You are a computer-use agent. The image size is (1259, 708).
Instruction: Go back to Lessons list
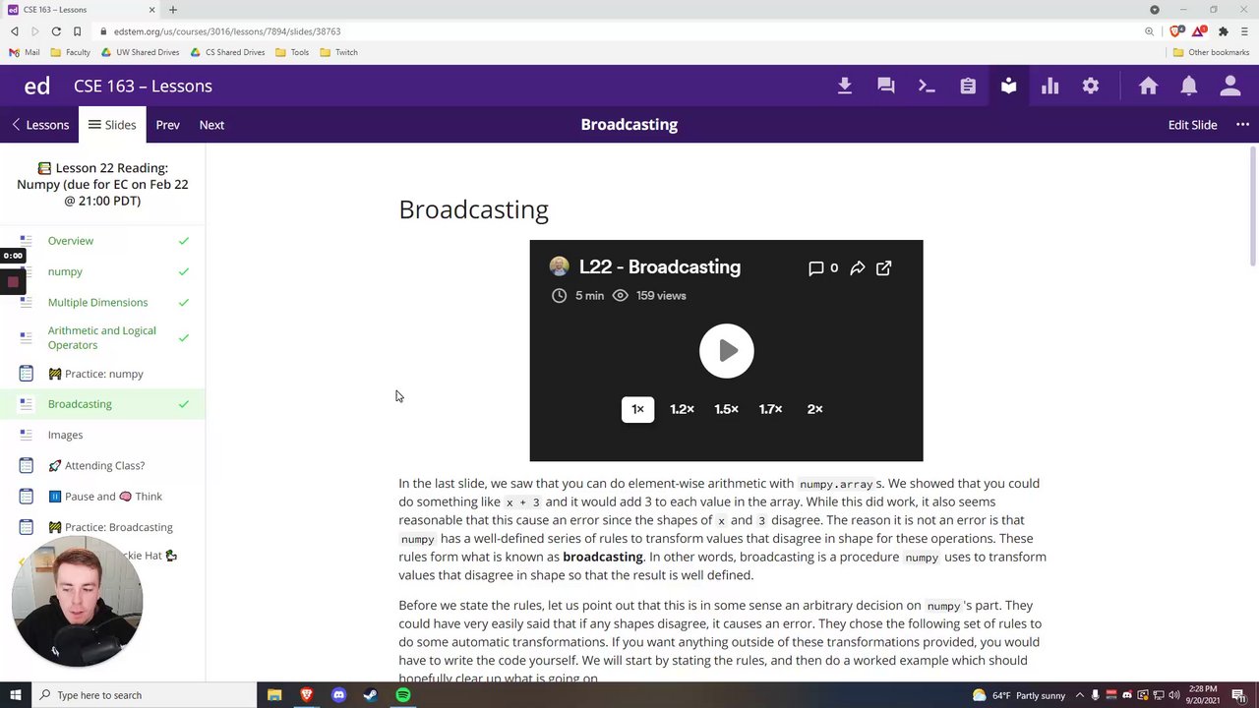pos(40,125)
